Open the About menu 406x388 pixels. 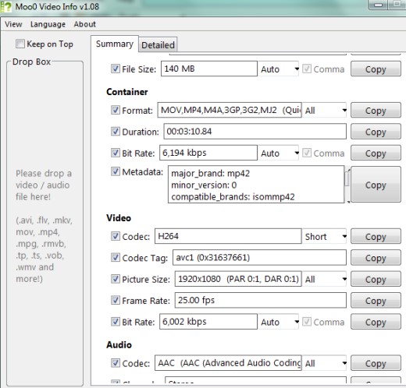point(85,24)
